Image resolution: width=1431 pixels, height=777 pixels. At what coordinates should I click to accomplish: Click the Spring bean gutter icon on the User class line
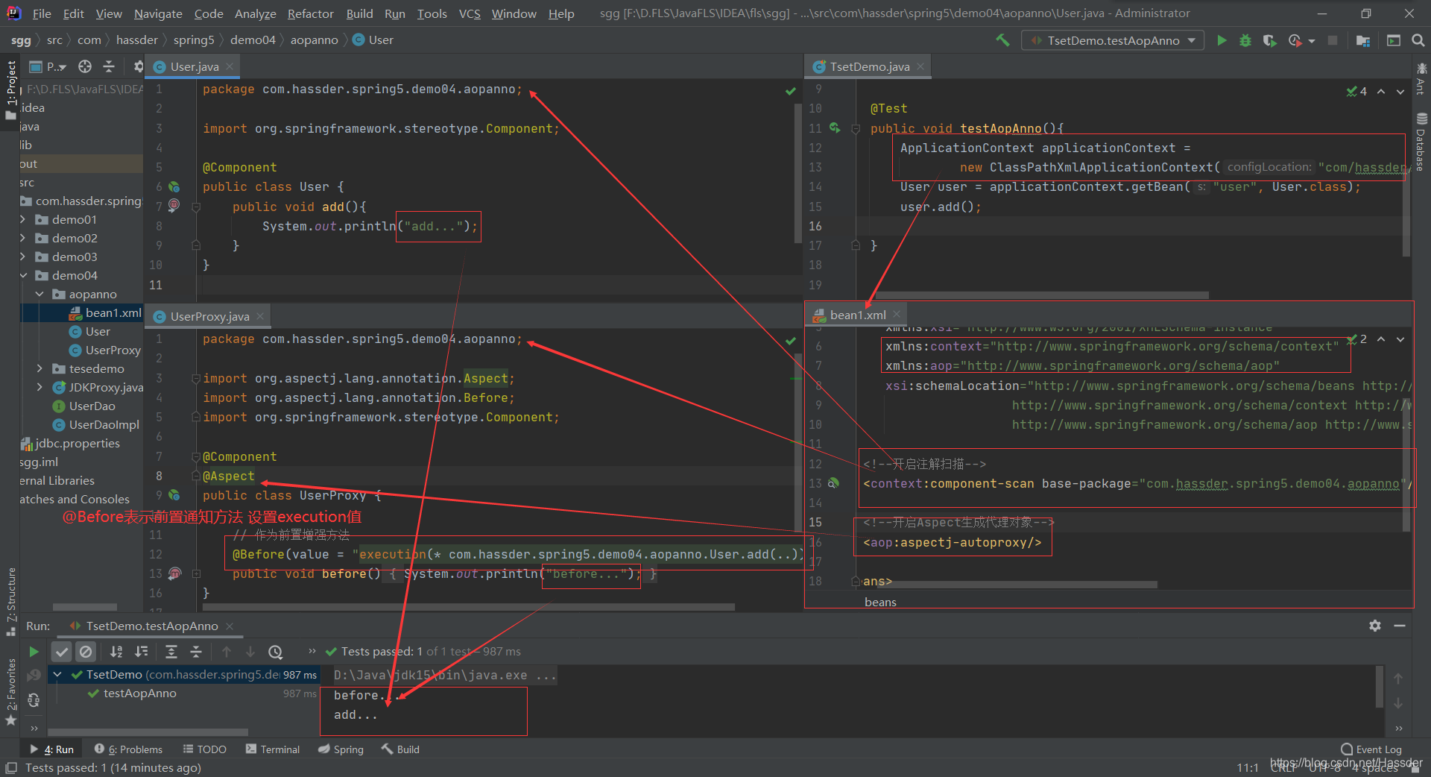coord(174,187)
